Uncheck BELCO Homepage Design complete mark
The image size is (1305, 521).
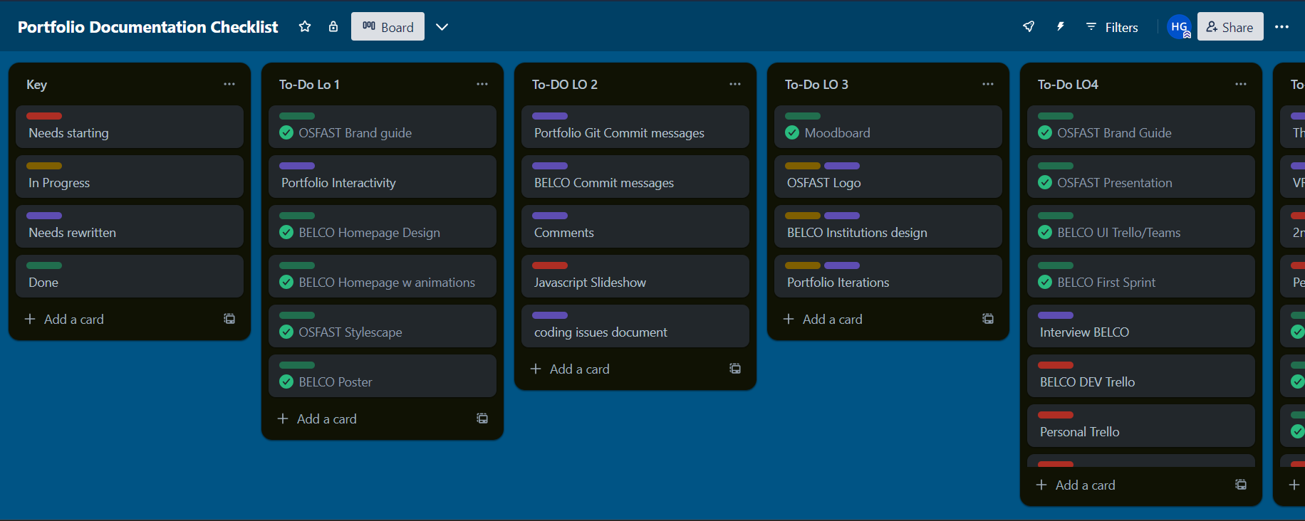(x=286, y=232)
